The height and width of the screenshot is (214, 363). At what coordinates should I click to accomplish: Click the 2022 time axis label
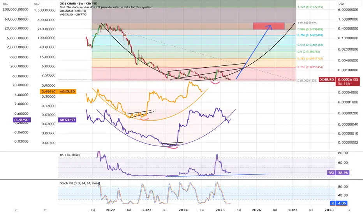pos(111,210)
